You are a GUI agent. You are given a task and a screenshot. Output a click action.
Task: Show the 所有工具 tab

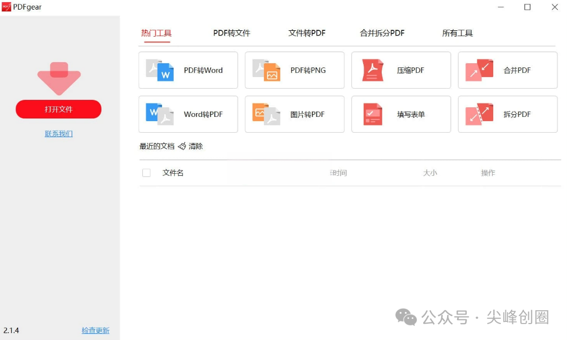pyautogui.click(x=458, y=33)
